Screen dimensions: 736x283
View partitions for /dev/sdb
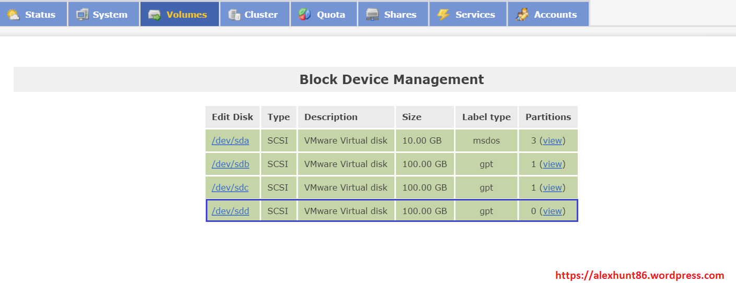tap(552, 164)
